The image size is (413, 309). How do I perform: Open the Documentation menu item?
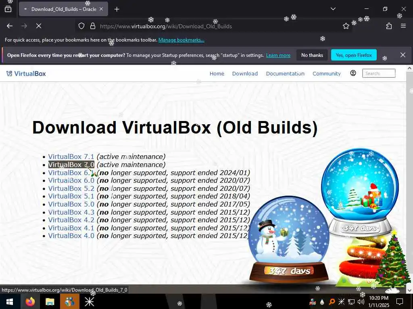[x=285, y=73]
